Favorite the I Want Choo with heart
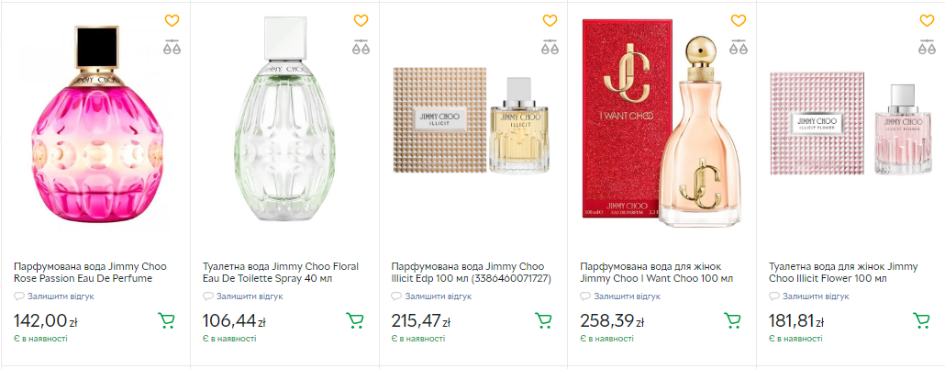945x369 pixels. coord(739,20)
